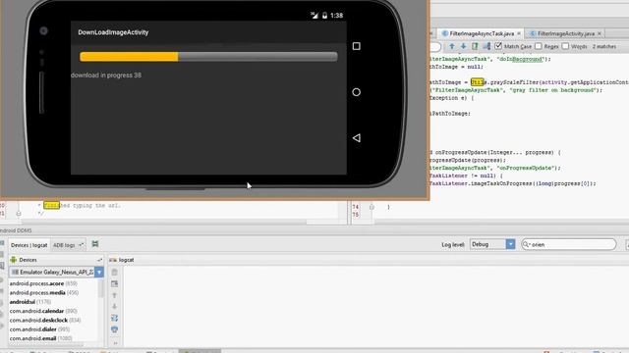Click the logcat print icon
This screenshot has width=629, height=353.
pos(114,329)
